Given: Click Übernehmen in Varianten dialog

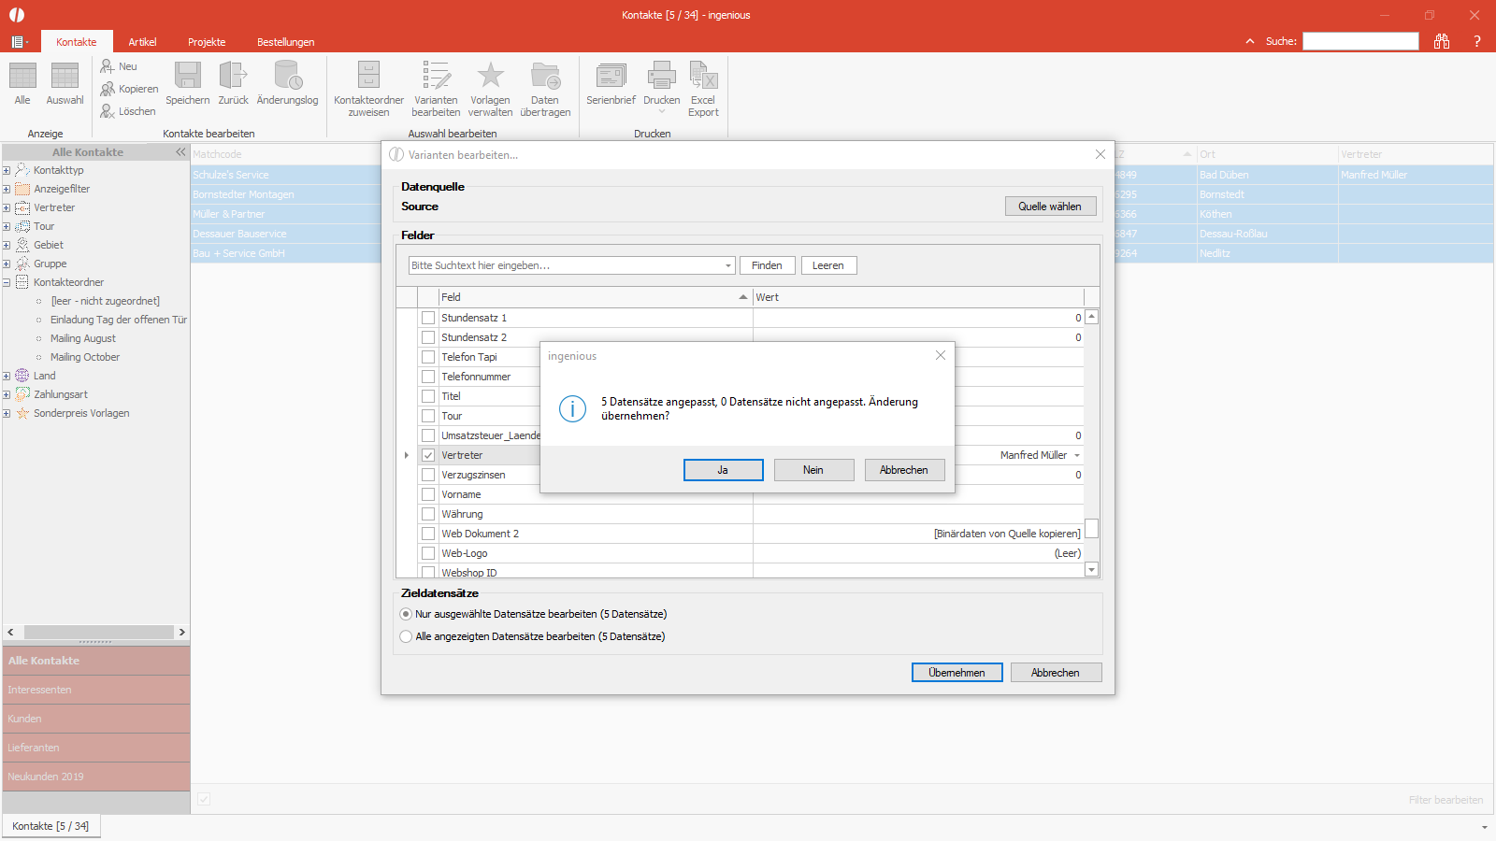Looking at the screenshot, I should point(957,673).
